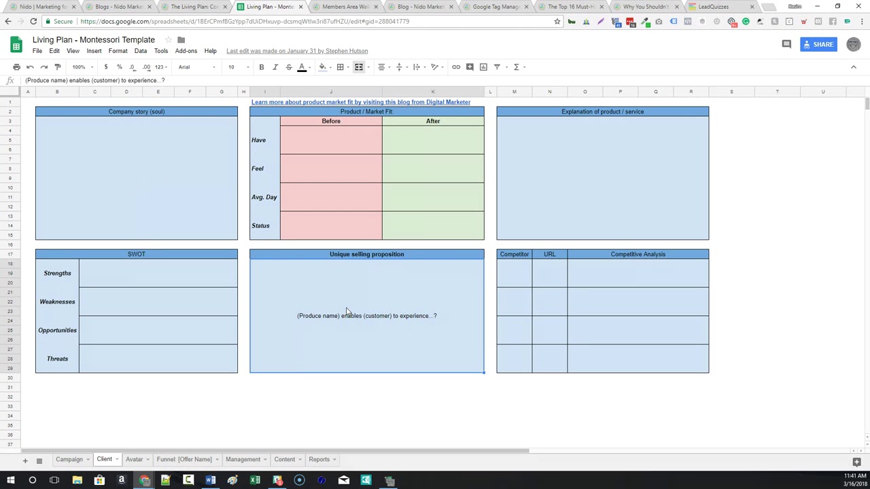Open the zoom level dropdown
This screenshot has height=489, width=870.
[82, 67]
